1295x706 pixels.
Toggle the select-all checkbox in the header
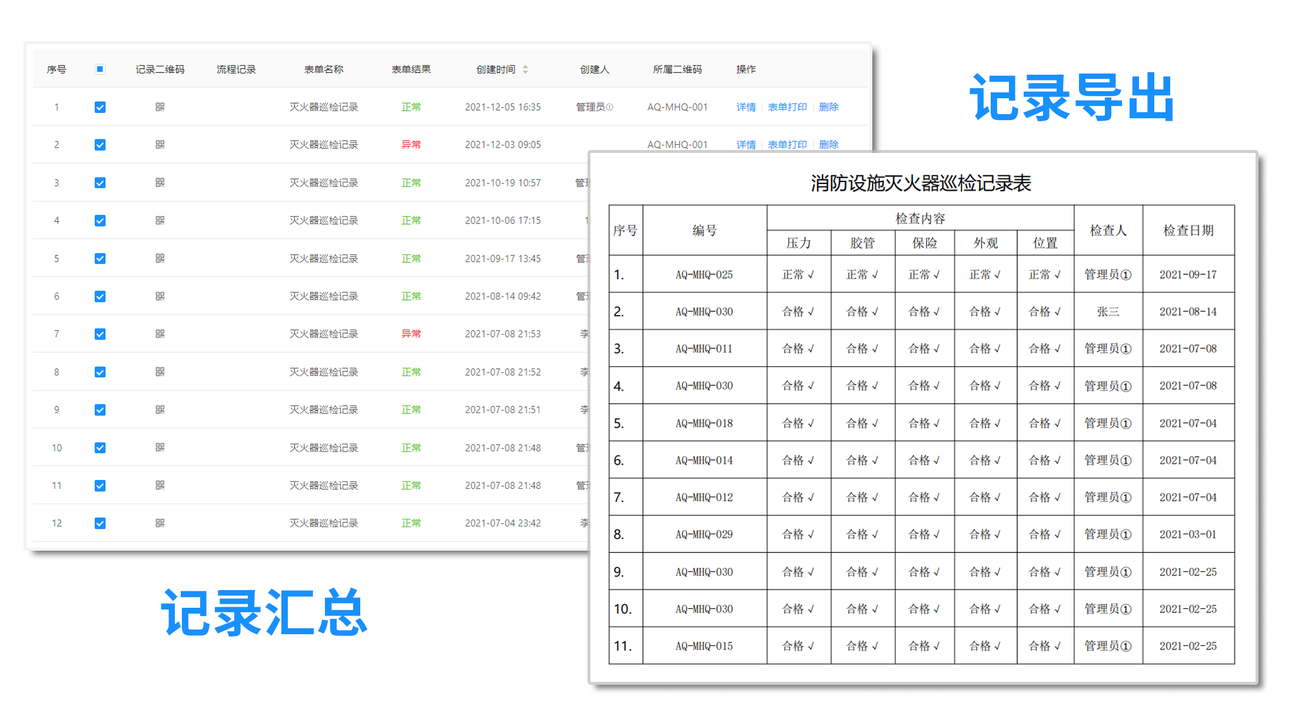pyautogui.click(x=100, y=69)
